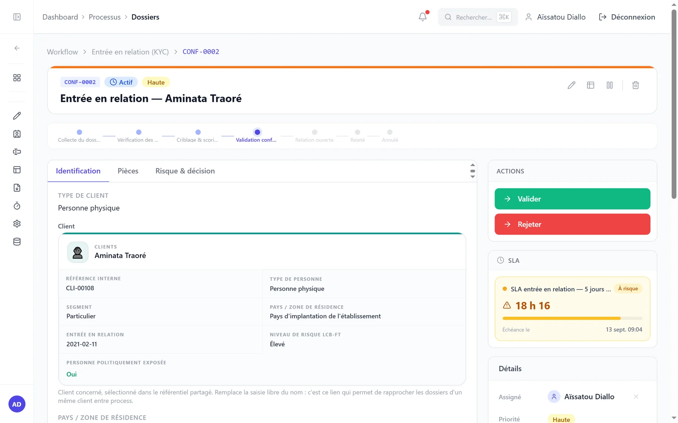This screenshot has width=678, height=423.
Task: Toggle the sidebar panel icon
Action: pos(17,17)
